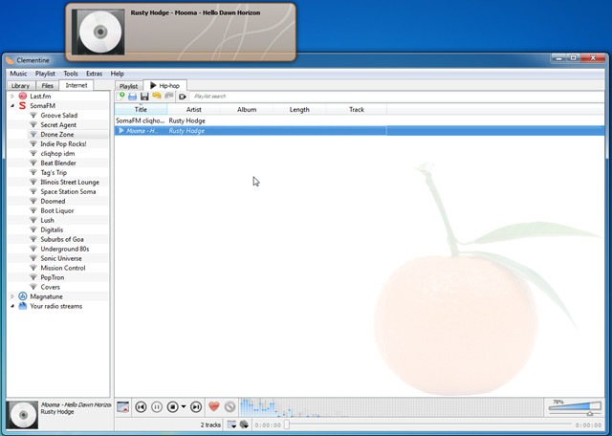612x436 pixels.
Task: Click the show/hide pretty OSD window icon
Action: [123, 406]
